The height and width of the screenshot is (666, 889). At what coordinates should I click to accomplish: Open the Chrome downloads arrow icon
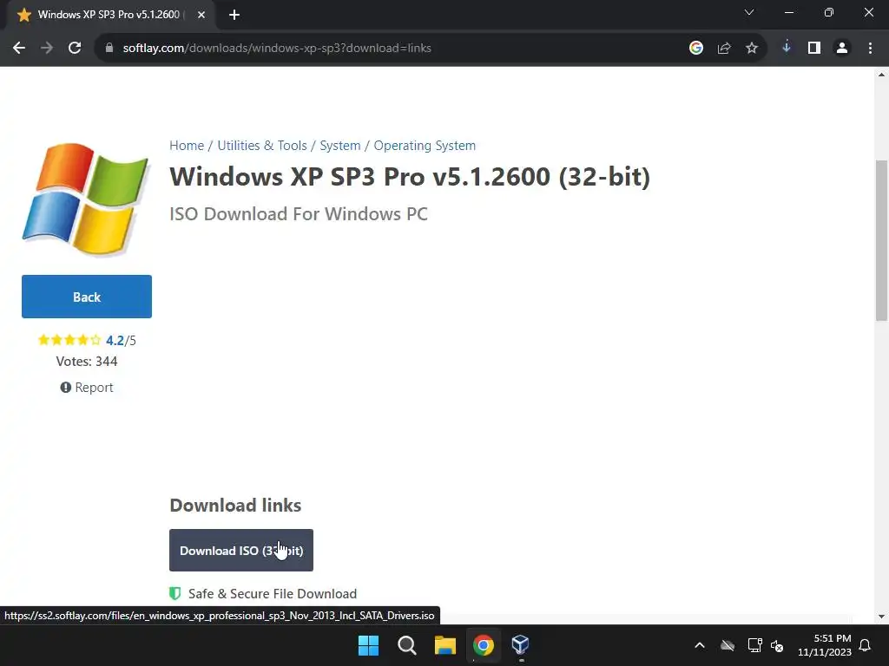787,48
